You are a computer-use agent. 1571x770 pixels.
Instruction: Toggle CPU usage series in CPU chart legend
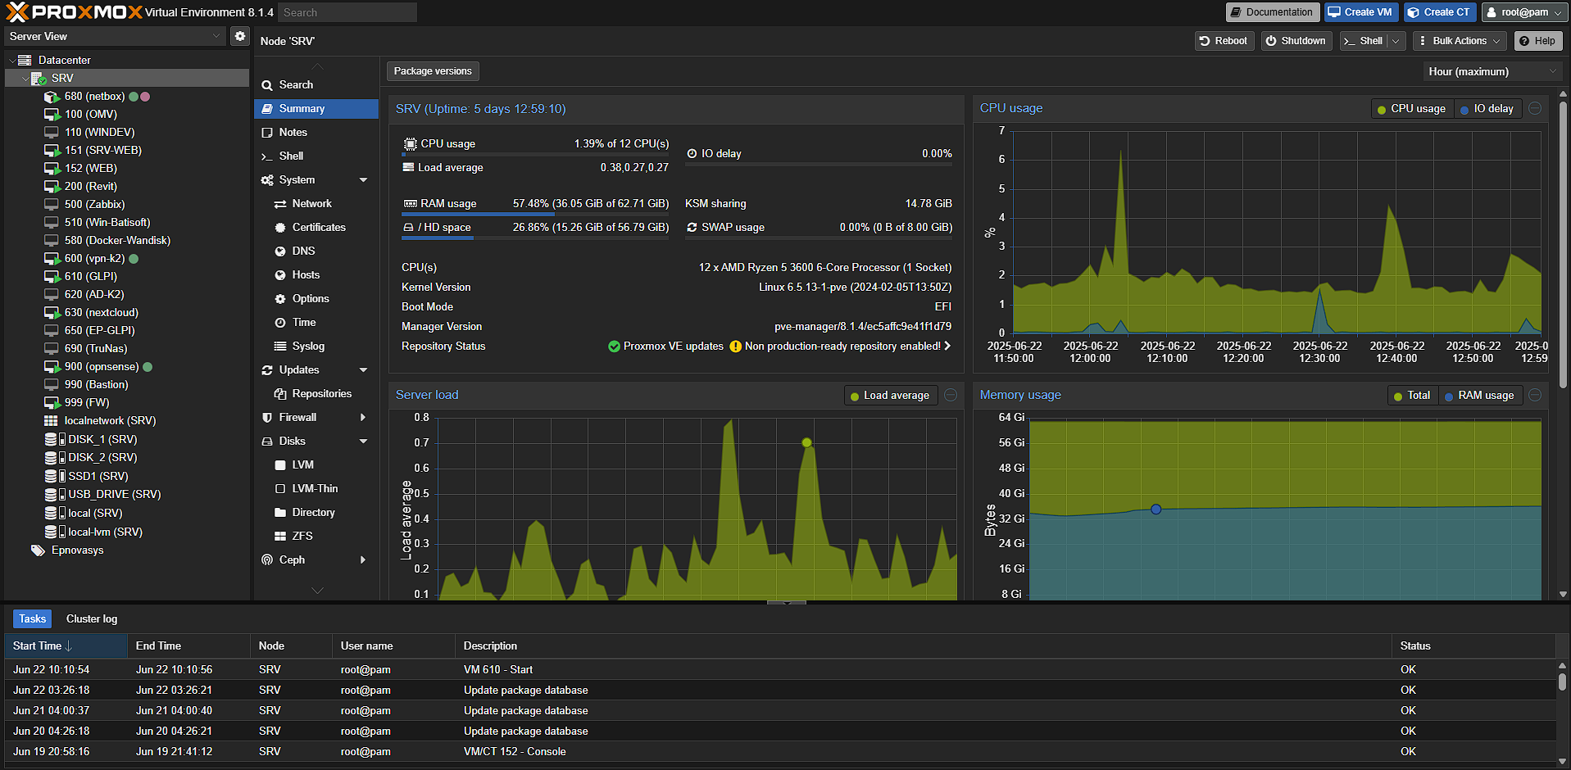[1411, 108]
